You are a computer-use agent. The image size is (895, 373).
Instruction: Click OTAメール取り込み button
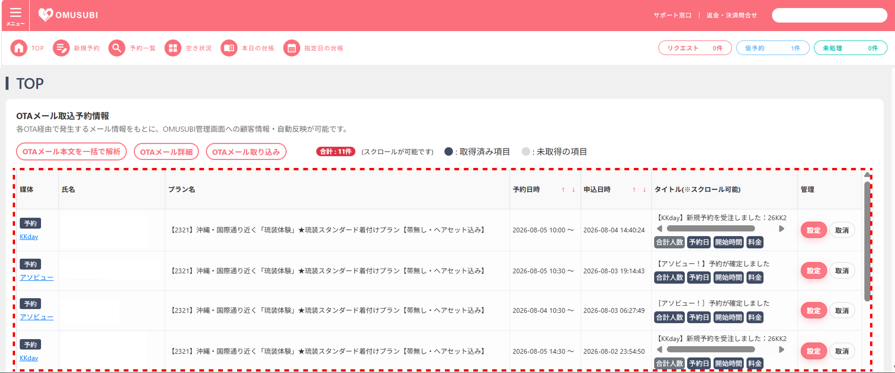click(x=246, y=152)
